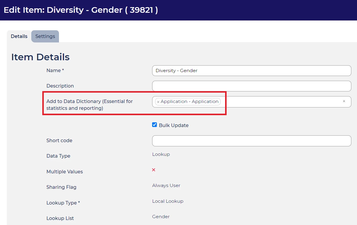
Task: Click the Edit Item page title
Action: (x=81, y=10)
